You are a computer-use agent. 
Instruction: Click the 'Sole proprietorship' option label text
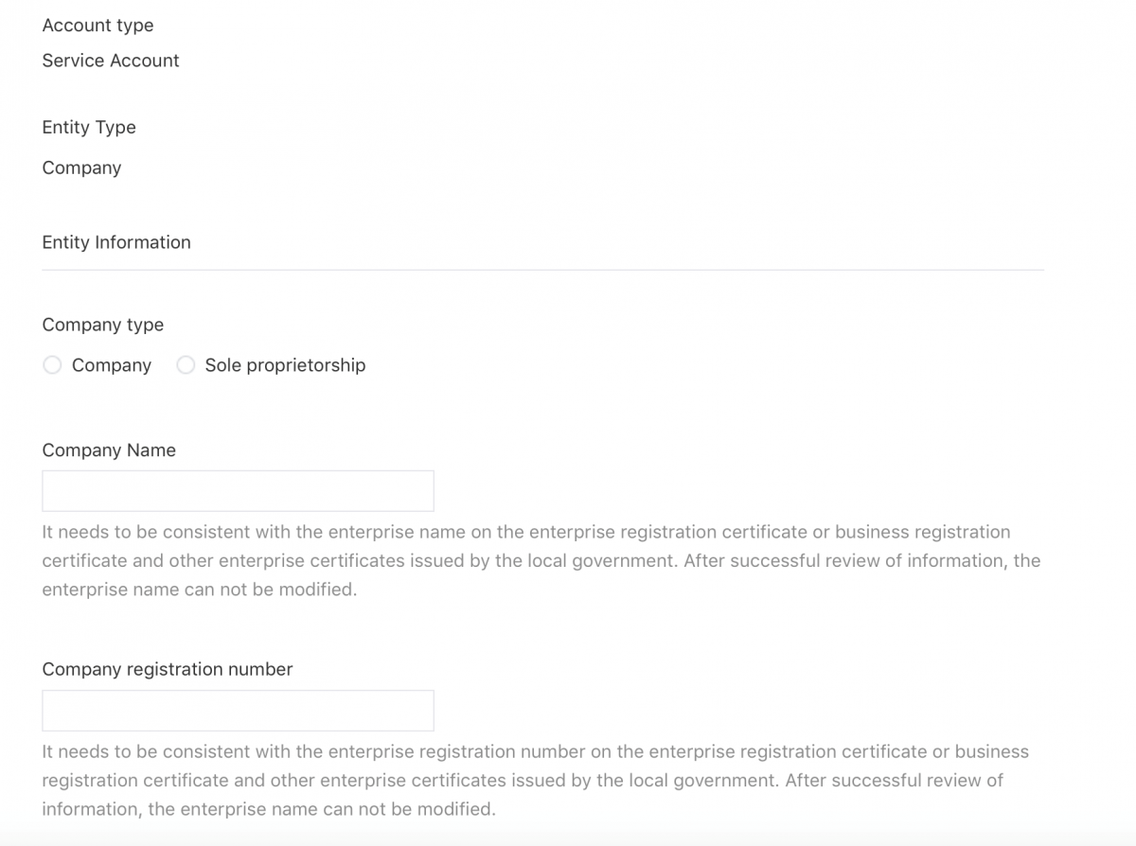[x=285, y=365]
